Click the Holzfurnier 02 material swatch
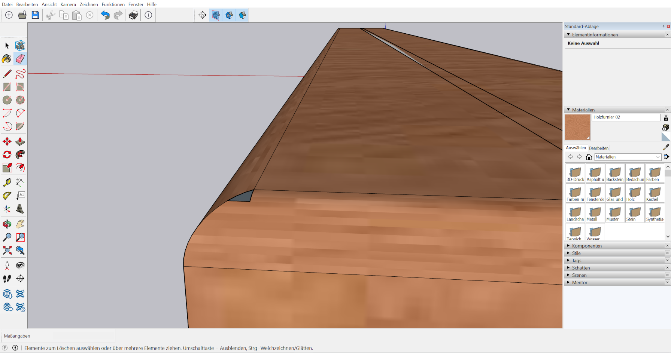Image resolution: width=671 pixels, height=353 pixels. [x=577, y=127]
